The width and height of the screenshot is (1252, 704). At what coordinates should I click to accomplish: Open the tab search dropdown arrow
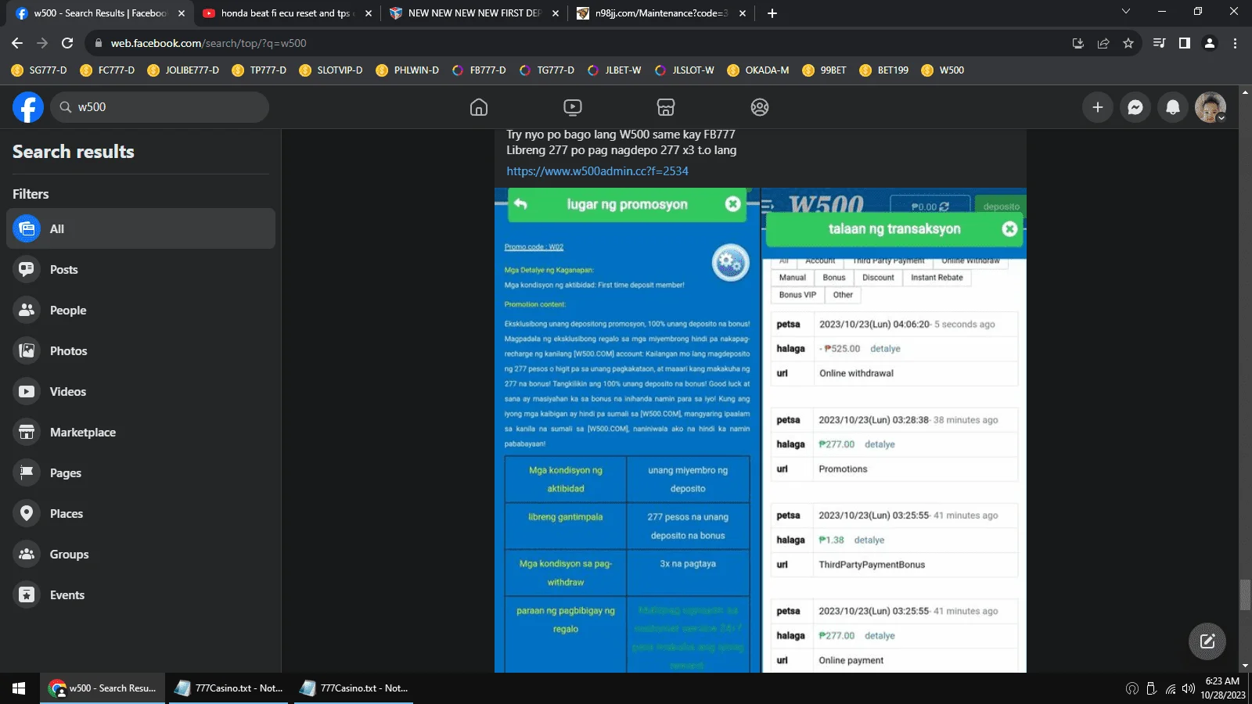pyautogui.click(x=1126, y=12)
